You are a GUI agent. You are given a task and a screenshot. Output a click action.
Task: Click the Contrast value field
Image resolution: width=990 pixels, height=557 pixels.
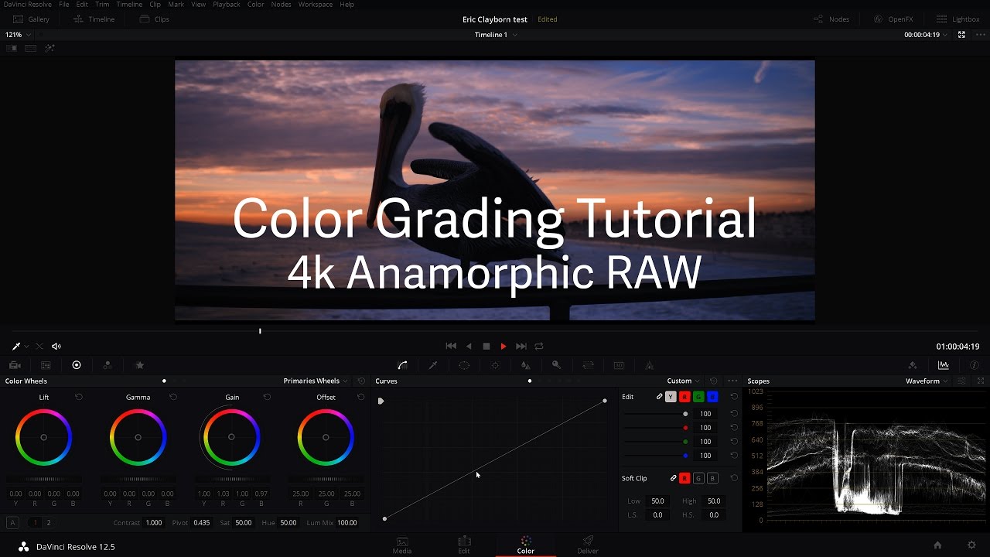coord(154,523)
